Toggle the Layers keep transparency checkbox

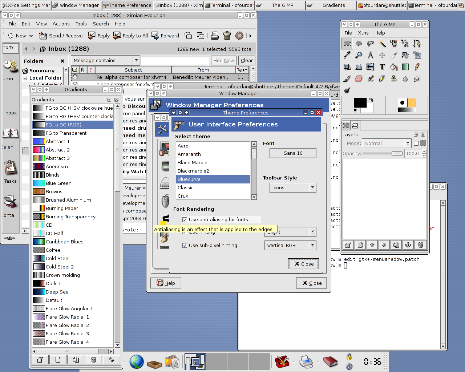pyautogui.click(x=416, y=143)
